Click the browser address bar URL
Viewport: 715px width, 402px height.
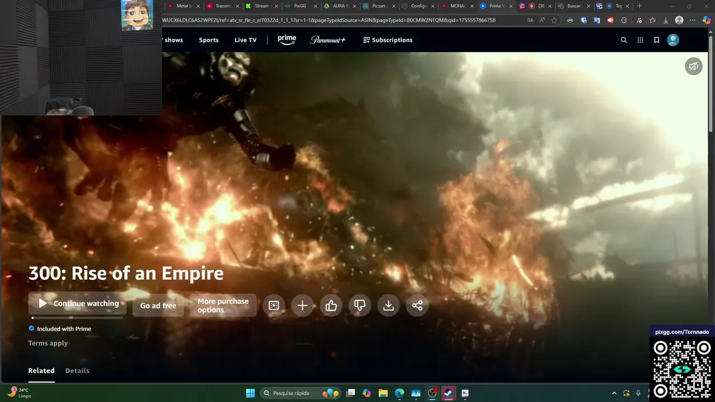coord(328,20)
